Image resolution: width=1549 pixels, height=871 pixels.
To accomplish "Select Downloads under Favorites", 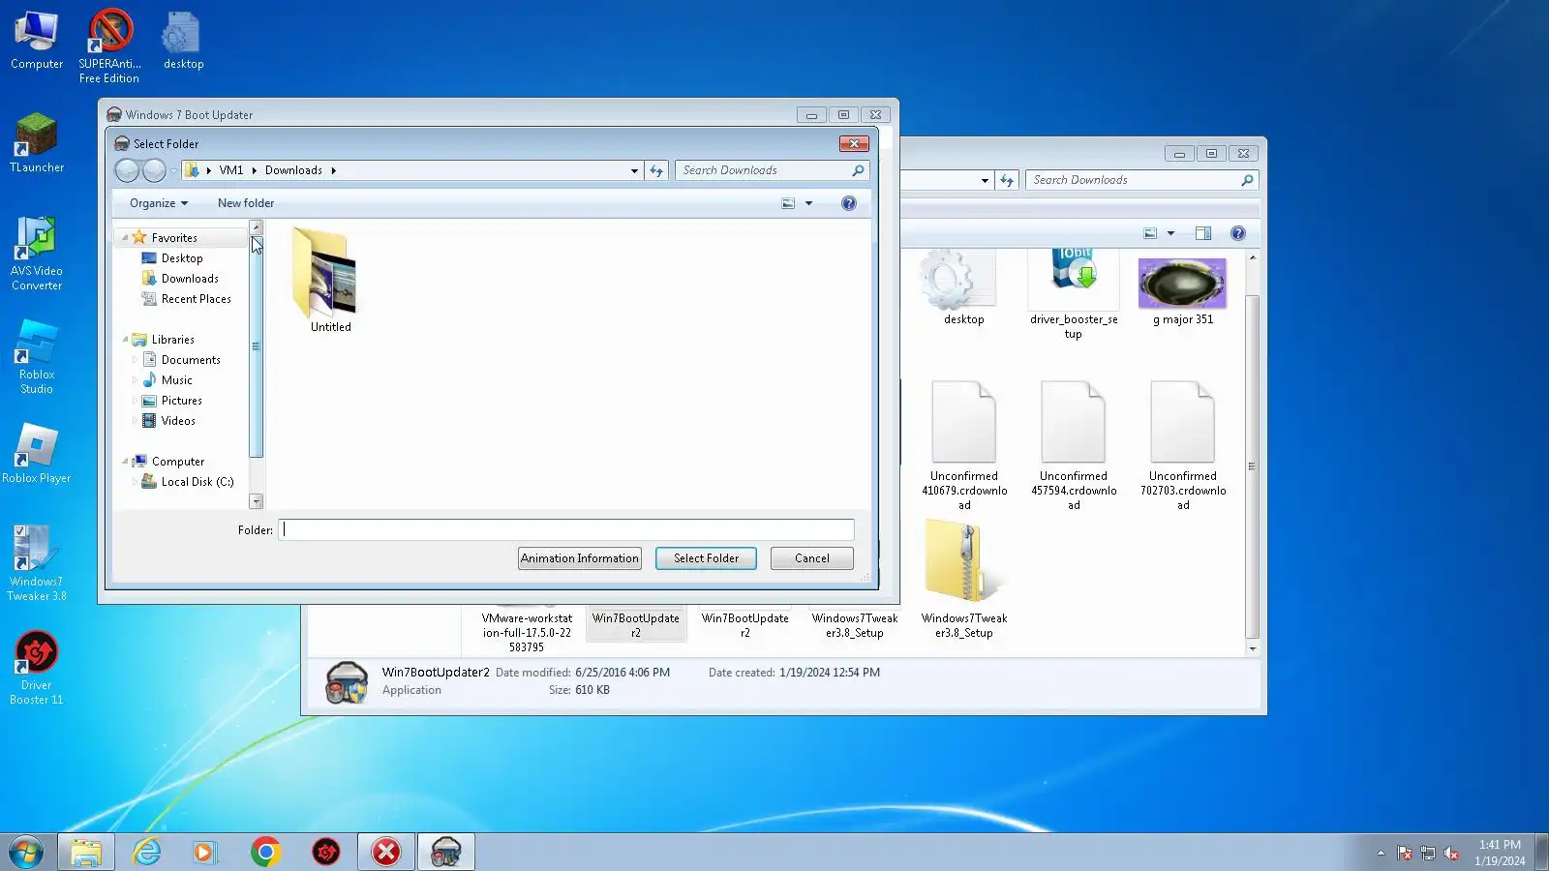I will [190, 279].
